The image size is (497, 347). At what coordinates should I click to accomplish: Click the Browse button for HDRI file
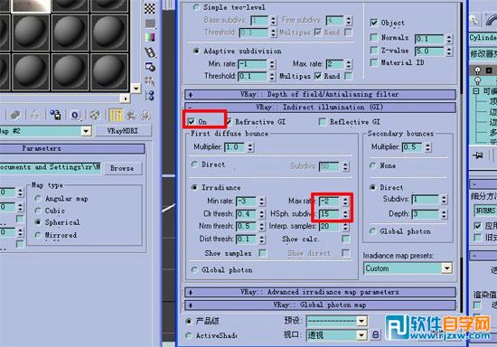pyautogui.click(x=122, y=168)
